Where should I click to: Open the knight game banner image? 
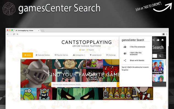[x=36, y=73]
